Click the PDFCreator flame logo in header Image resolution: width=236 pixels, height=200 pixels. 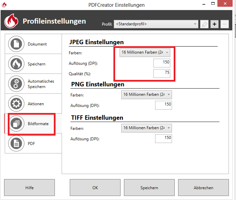click(12, 21)
